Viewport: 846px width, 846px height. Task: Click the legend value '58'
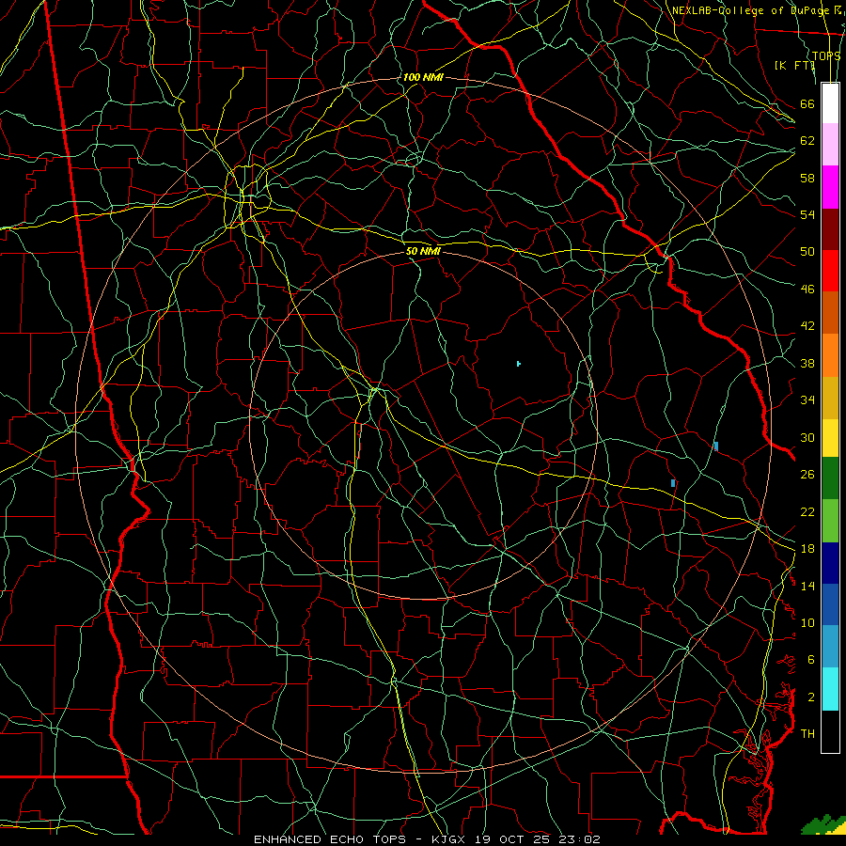pos(807,178)
